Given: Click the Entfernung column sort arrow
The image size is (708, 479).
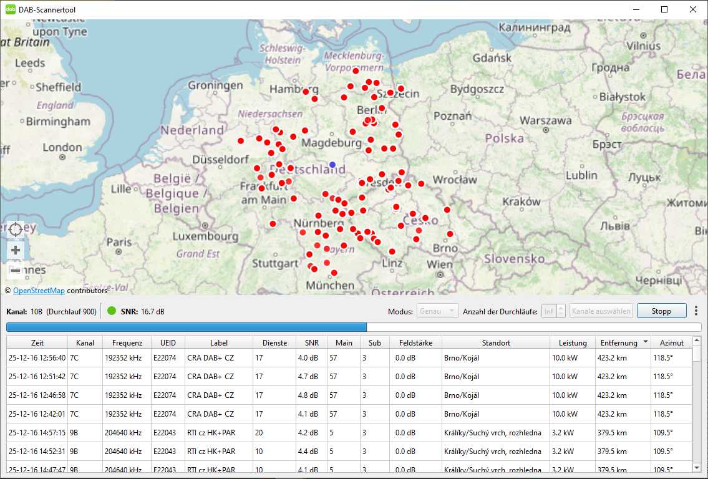Looking at the screenshot, I should 645,342.
